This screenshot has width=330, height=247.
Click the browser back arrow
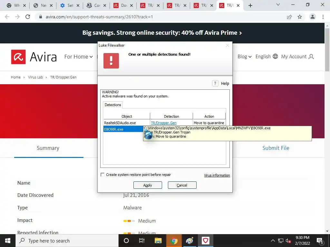tap(7, 17)
